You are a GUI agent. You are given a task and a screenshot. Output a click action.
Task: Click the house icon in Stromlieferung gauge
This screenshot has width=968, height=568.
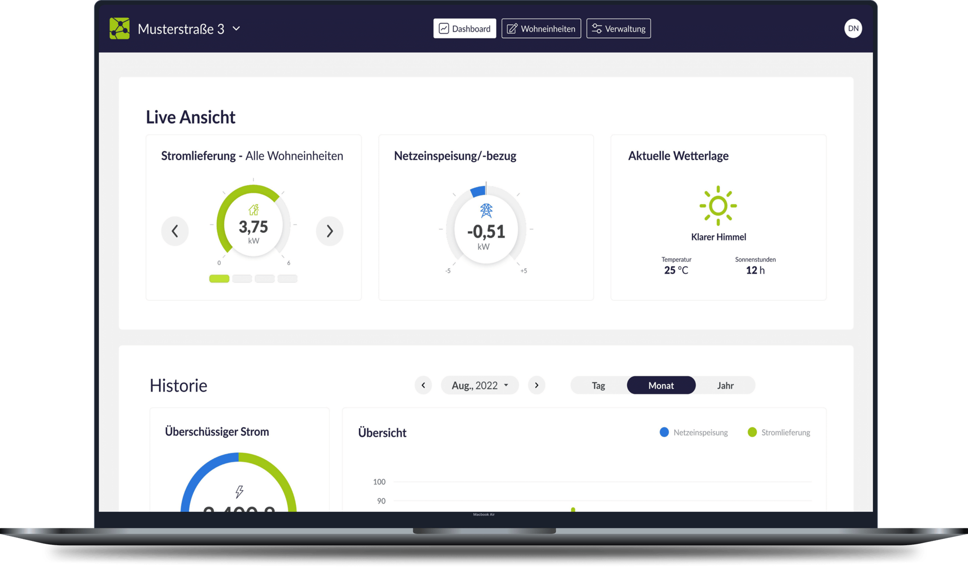(x=254, y=210)
